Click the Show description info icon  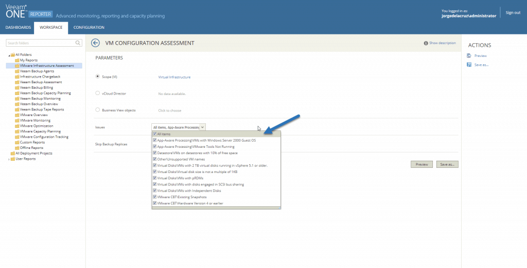click(426, 43)
